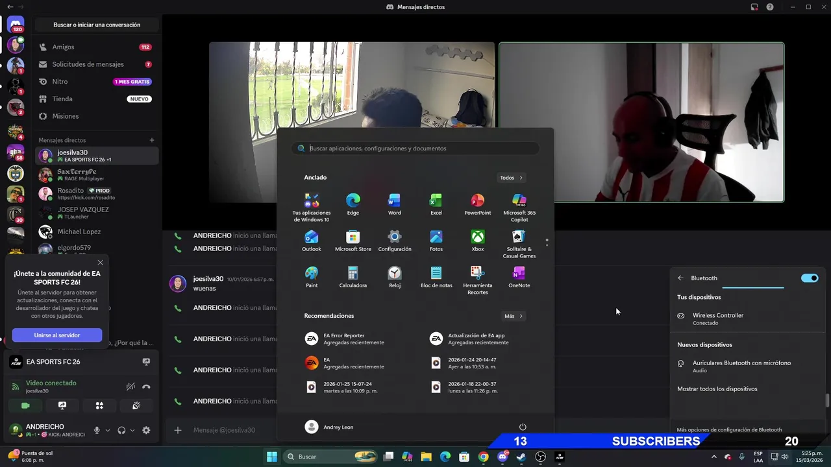Open Tus aplicaciones de Windows 10 folder
The image size is (831, 467).
tap(311, 208)
